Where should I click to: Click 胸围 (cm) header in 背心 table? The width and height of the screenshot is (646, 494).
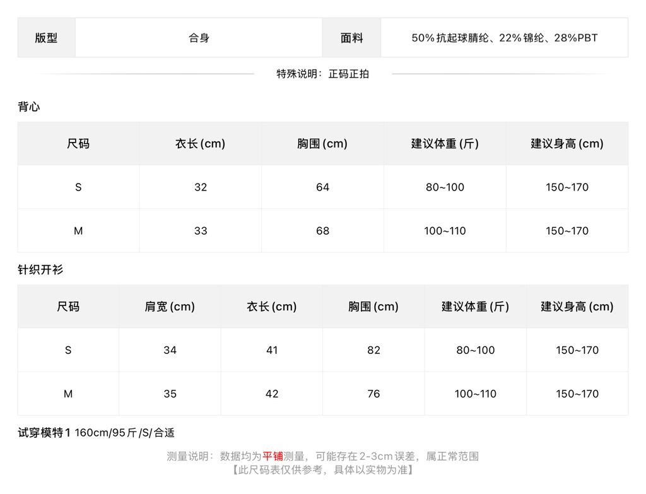[322, 143]
